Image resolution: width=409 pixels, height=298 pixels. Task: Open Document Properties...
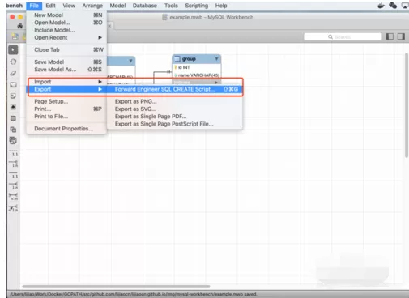coord(66,129)
